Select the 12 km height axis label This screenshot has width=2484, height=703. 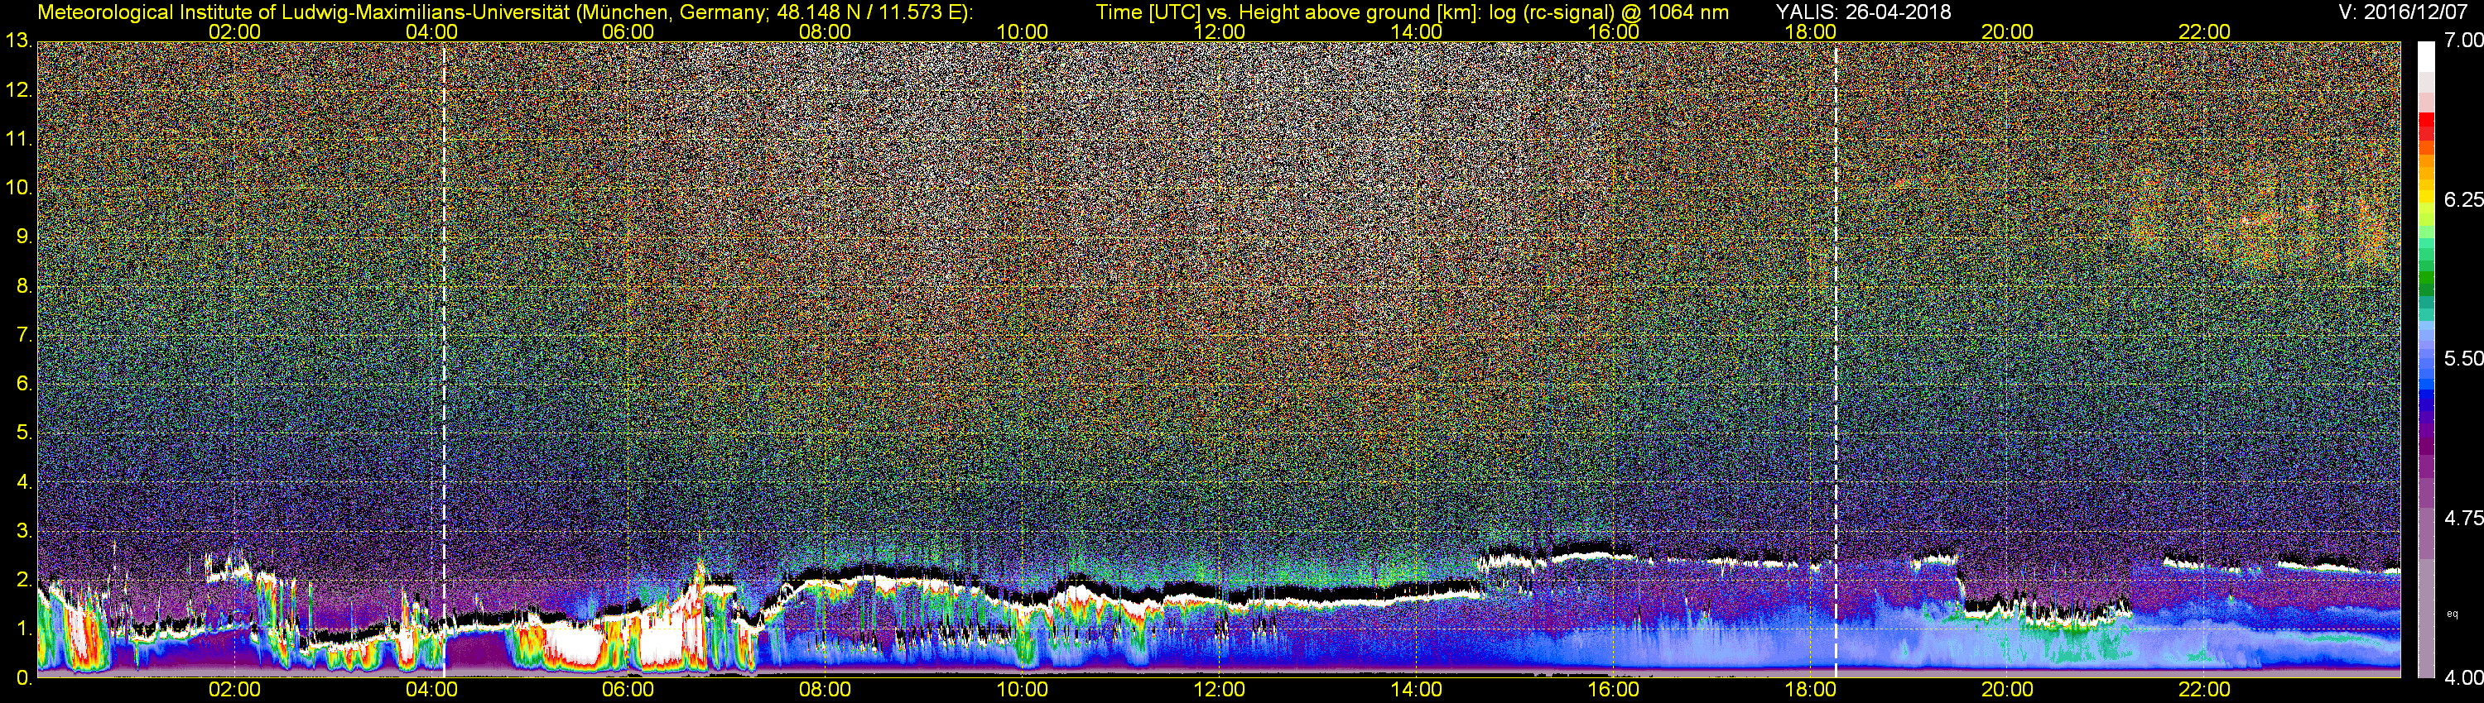(x=19, y=90)
